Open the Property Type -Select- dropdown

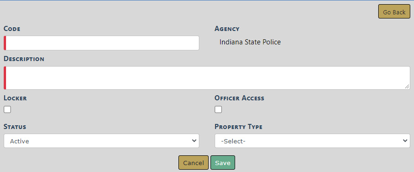(x=312, y=141)
